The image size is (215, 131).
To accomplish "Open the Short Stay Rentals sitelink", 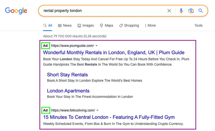I will 67,75.
